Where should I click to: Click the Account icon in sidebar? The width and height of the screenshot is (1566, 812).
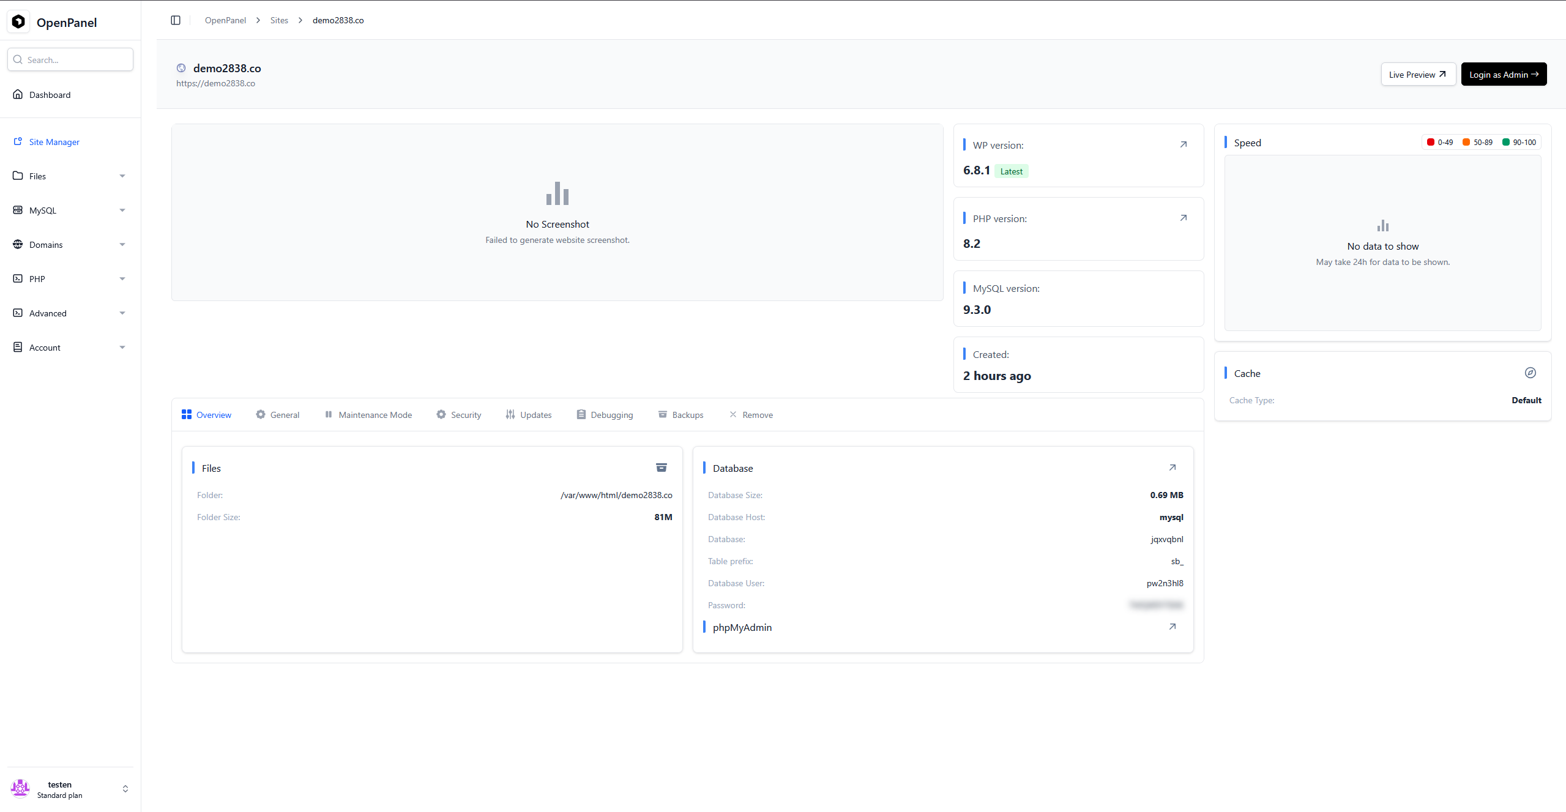click(x=18, y=347)
